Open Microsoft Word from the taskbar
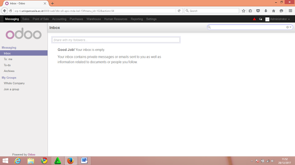The image size is (295, 165). (x=84, y=161)
